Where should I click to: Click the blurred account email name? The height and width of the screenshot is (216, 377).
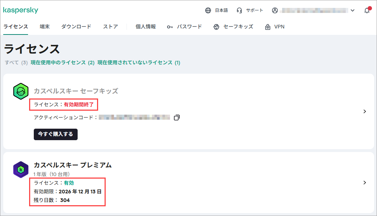pos(314,10)
